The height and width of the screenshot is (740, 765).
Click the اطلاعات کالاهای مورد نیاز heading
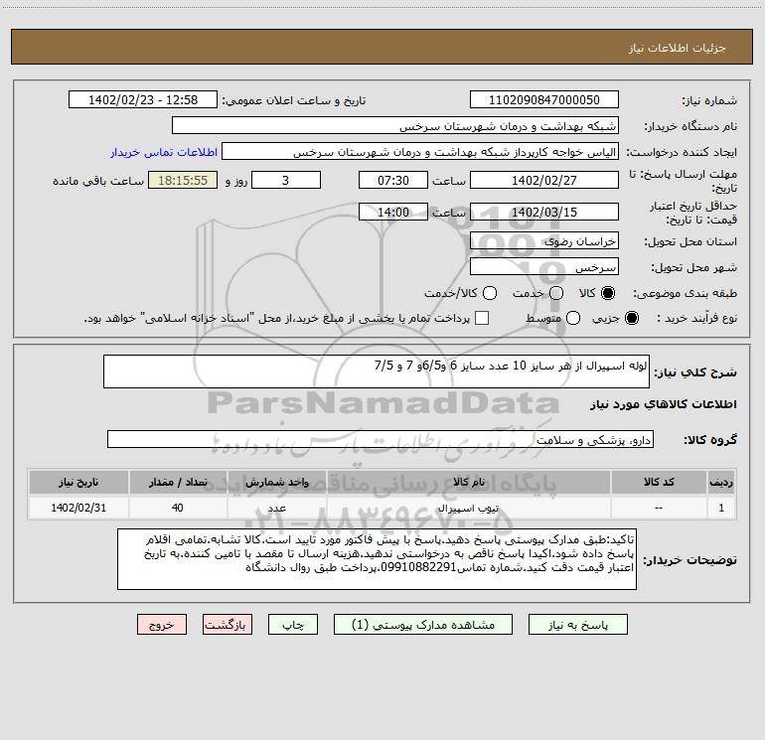664,404
